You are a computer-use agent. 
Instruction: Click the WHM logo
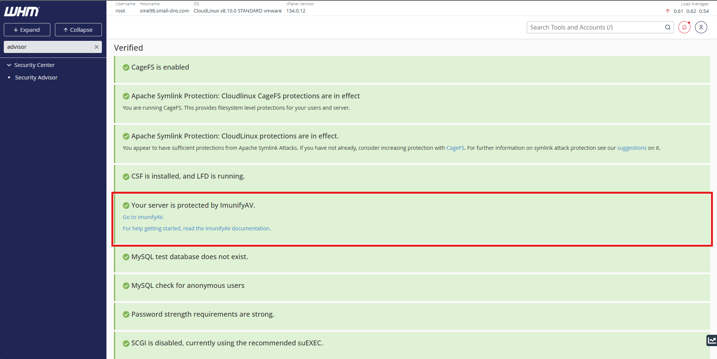(22, 12)
